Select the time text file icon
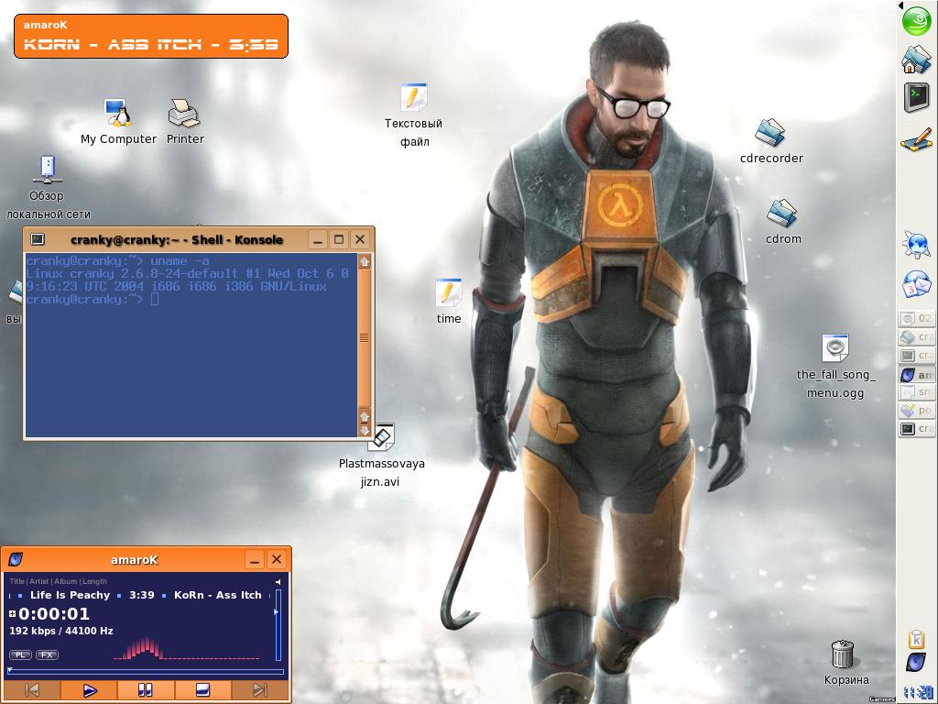Screen dimensions: 938x704 [x=449, y=302]
